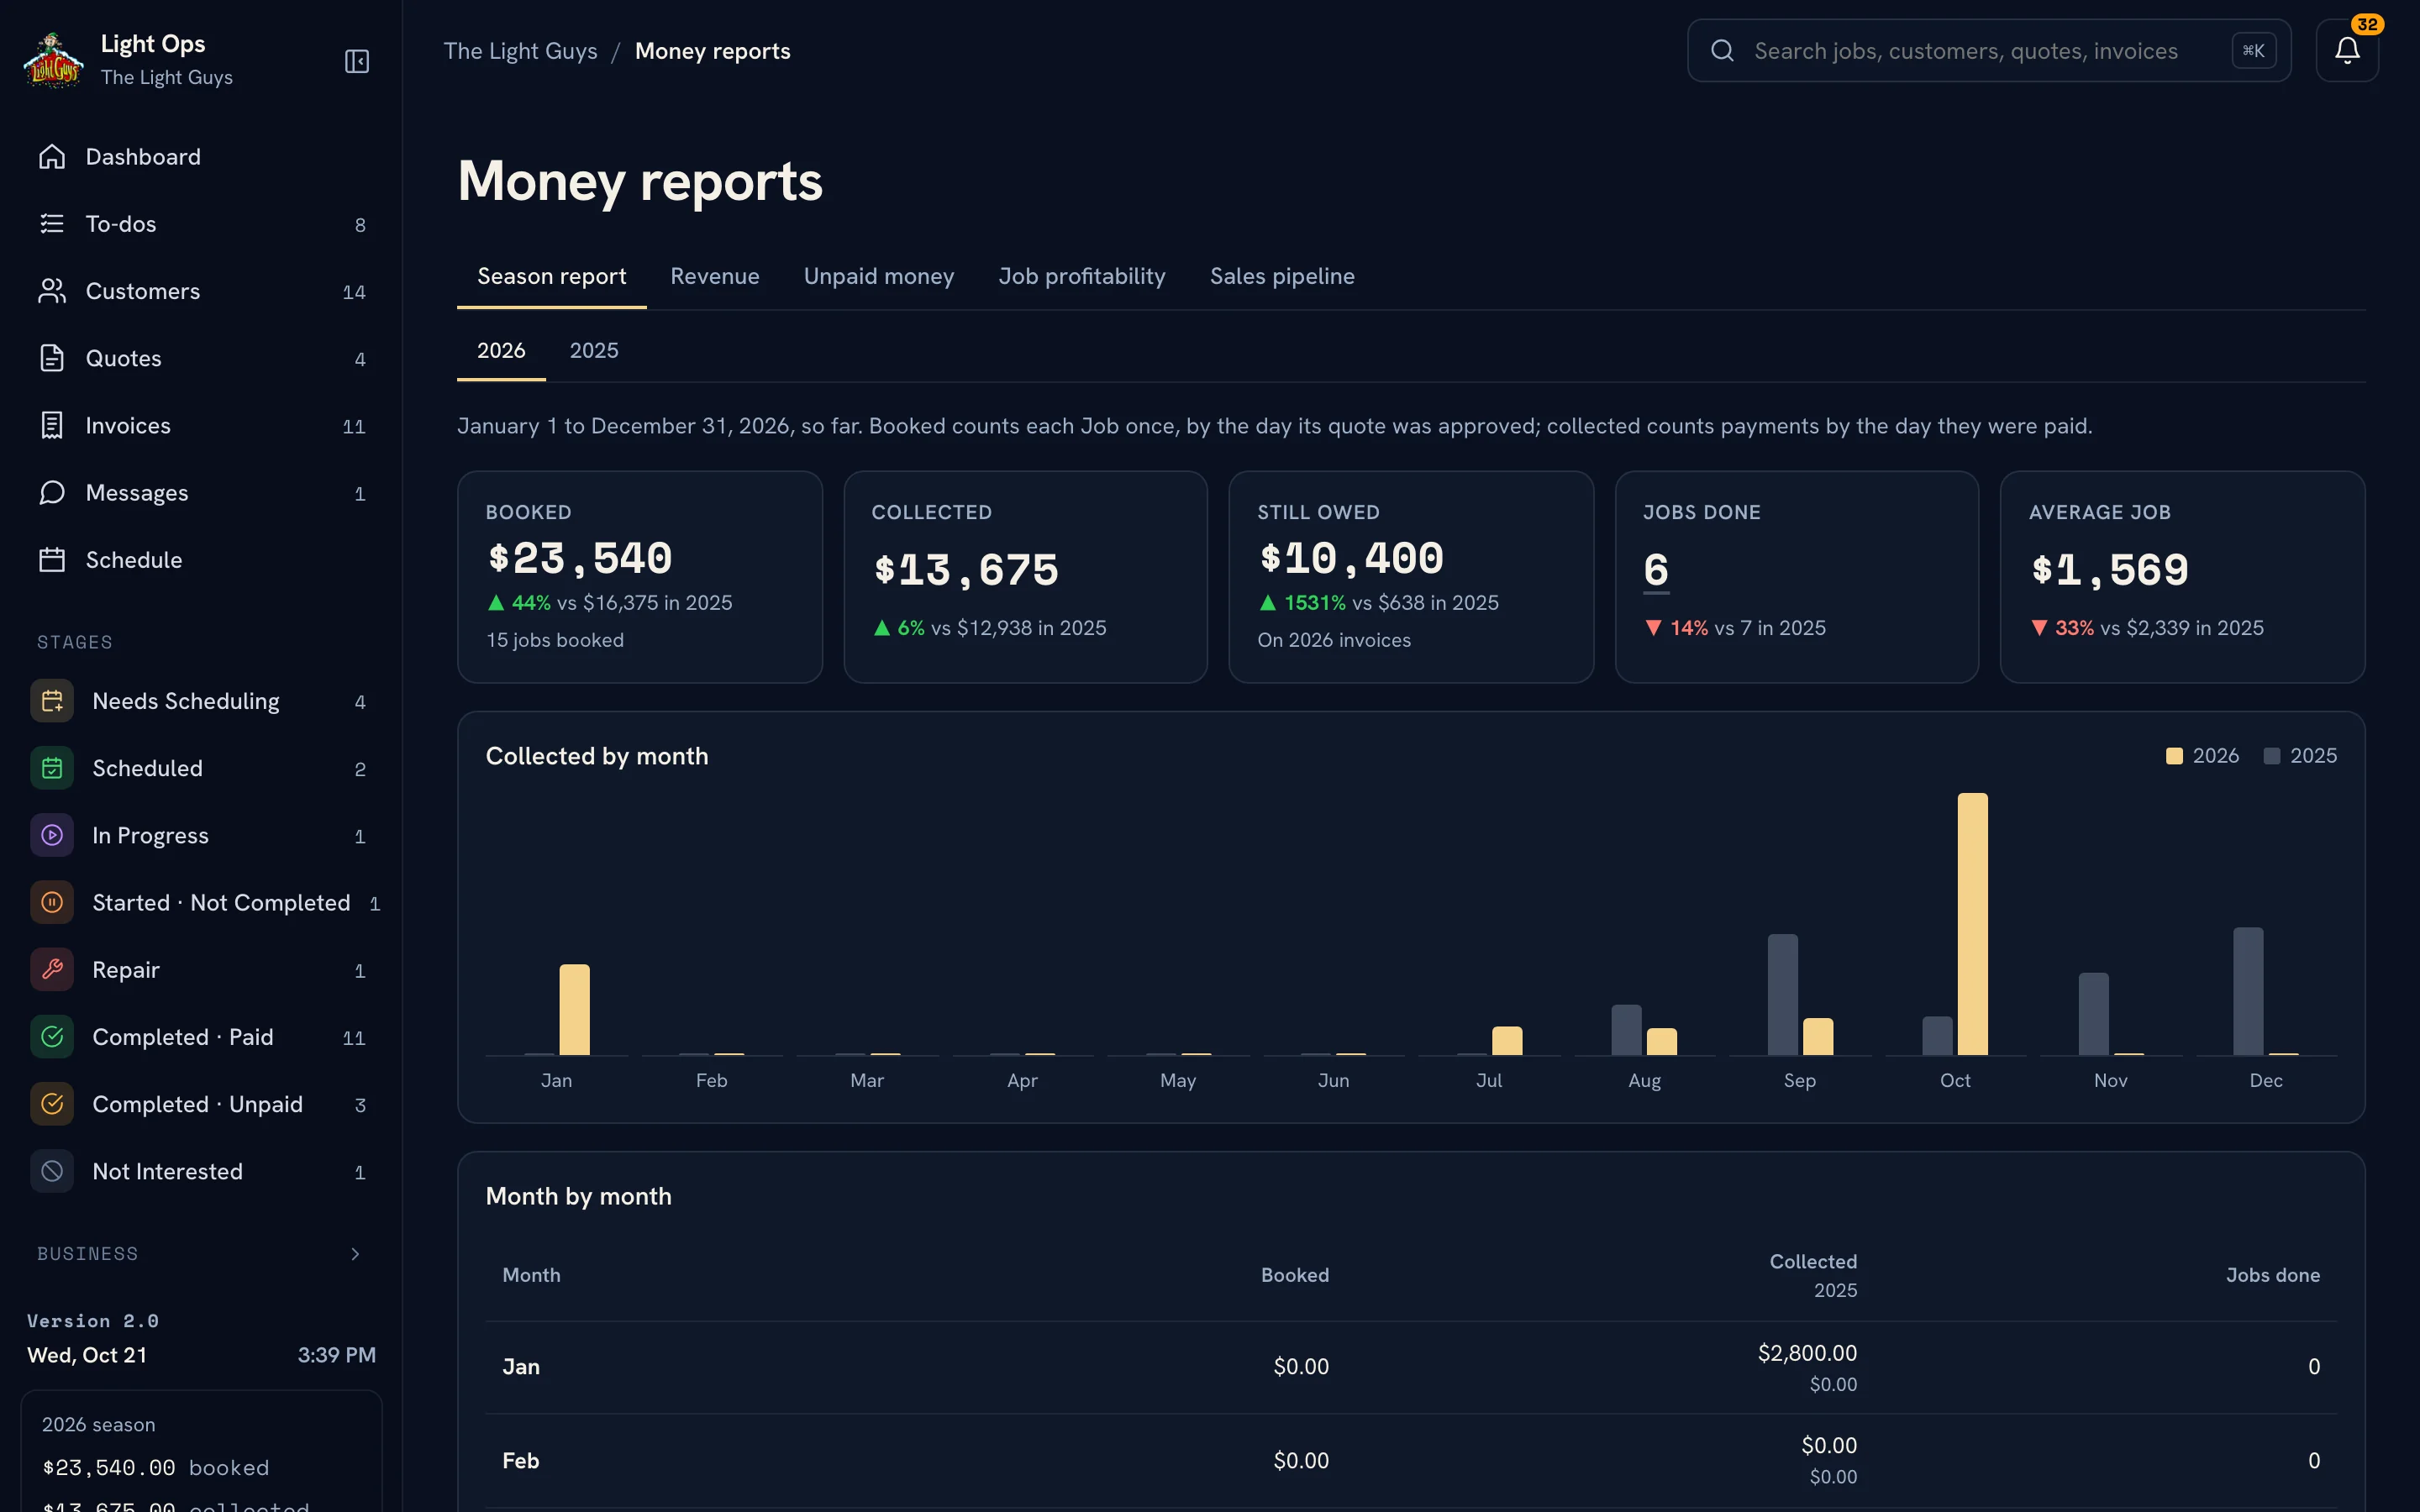Open To-dos in the sidebar

pyautogui.click(x=201, y=224)
